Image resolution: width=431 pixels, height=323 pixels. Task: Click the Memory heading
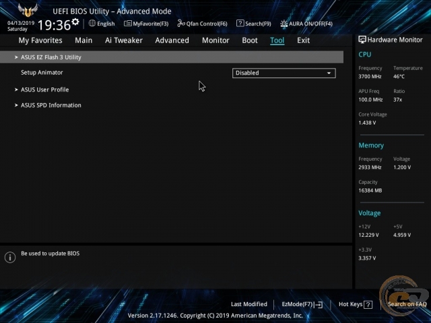(x=371, y=145)
